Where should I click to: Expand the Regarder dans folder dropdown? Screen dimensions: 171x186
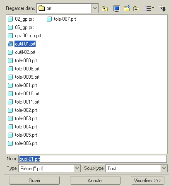pos(95,8)
